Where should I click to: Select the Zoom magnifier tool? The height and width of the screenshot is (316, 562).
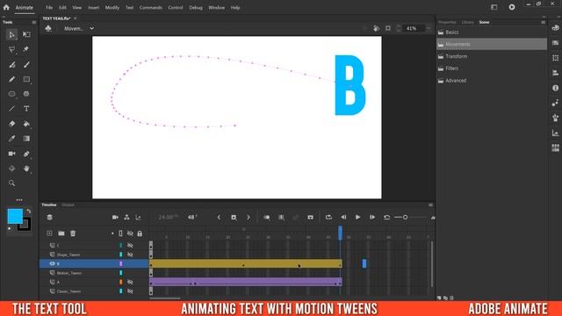11,183
